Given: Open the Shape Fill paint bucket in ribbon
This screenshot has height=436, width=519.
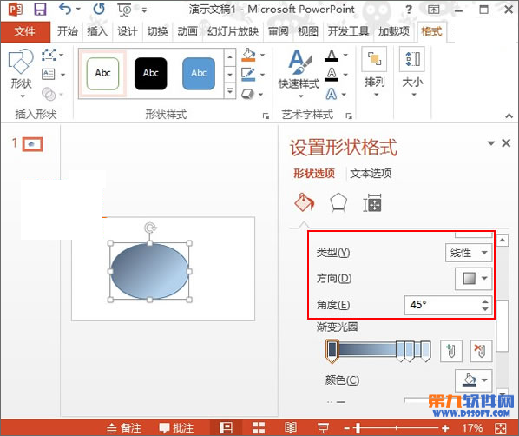Looking at the screenshot, I should 248,55.
